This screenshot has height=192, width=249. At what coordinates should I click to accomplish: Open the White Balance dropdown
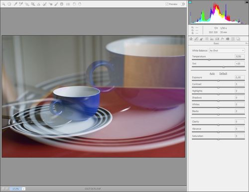coord(227,50)
